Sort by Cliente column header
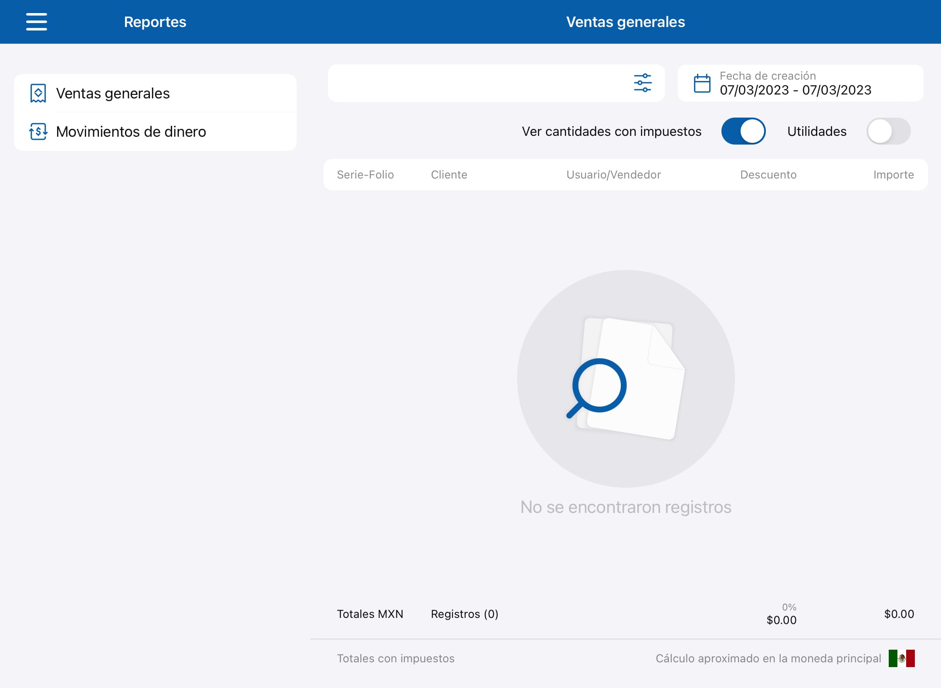 tap(449, 175)
